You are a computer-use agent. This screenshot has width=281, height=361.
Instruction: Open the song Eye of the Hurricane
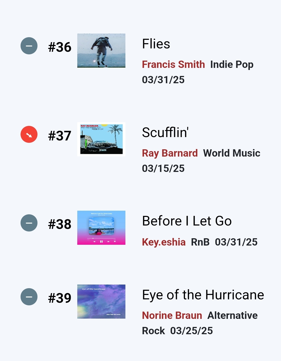pos(203,295)
